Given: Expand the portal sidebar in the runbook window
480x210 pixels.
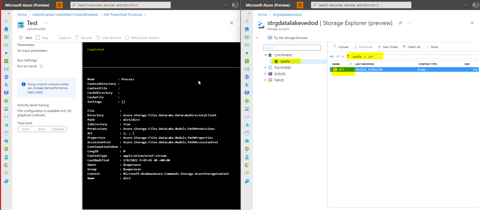Looking at the screenshot, I should (x=9, y=13).
